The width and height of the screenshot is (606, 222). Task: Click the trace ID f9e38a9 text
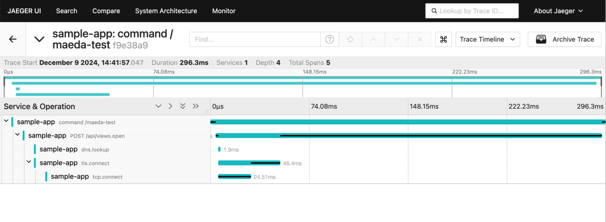[x=131, y=46]
